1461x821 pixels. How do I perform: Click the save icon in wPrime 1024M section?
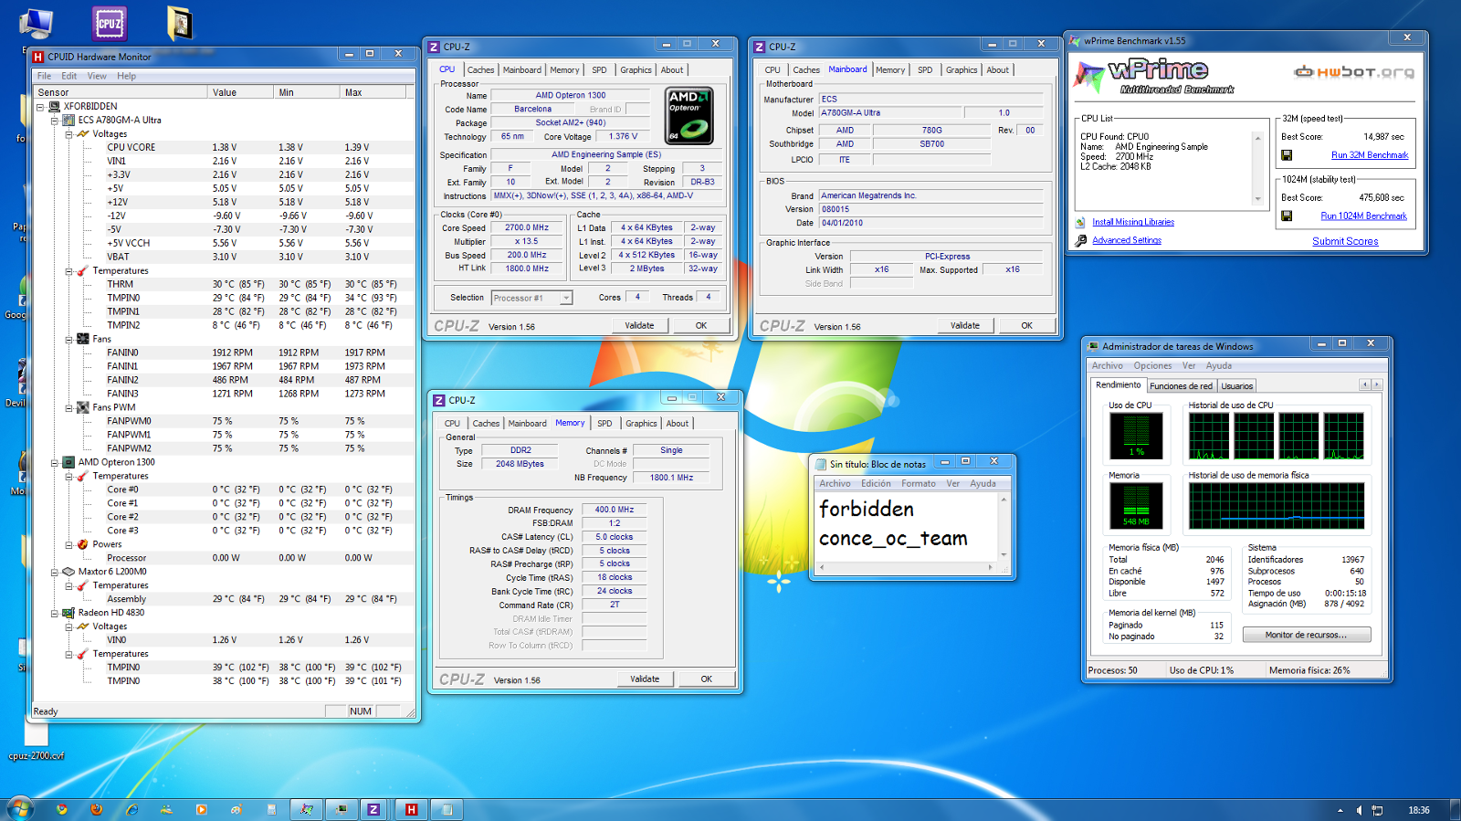pyautogui.click(x=1287, y=216)
